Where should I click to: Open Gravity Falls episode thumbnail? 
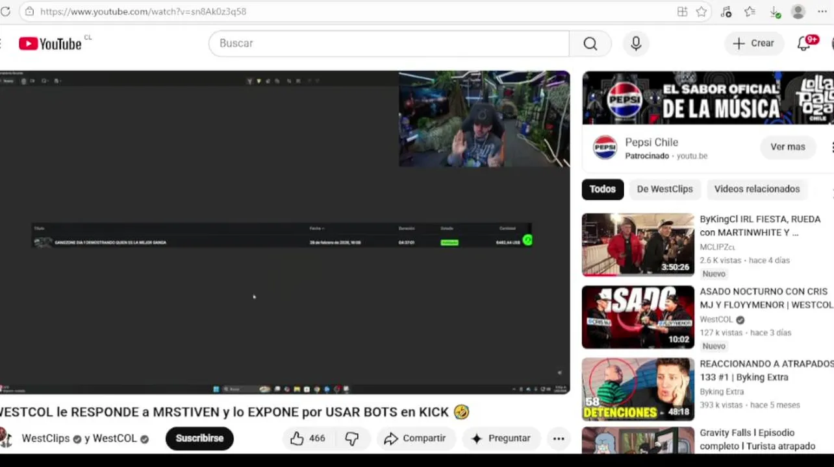pos(638,440)
